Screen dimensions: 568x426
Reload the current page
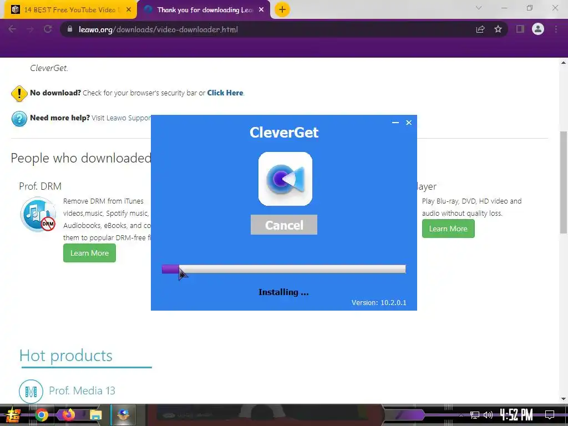click(48, 29)
